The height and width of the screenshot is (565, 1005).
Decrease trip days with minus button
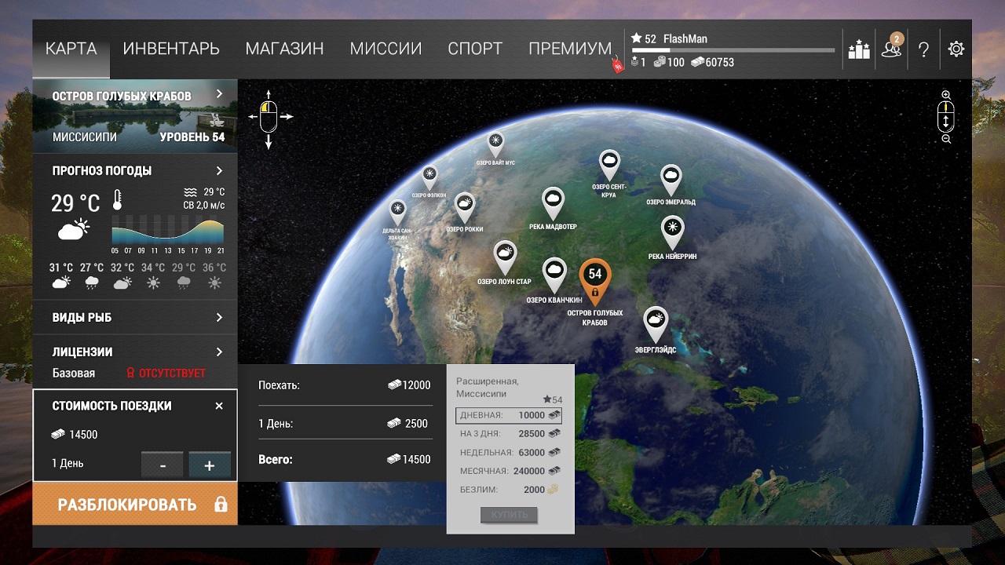click(x=163, y=465)
